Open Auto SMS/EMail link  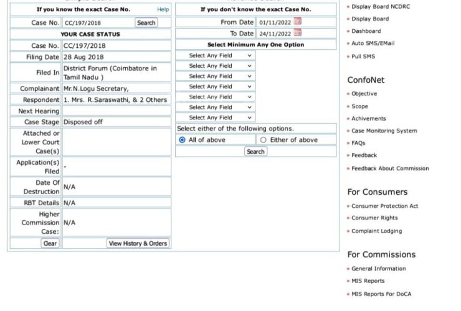pyautogui.click(x=373, y=43)
